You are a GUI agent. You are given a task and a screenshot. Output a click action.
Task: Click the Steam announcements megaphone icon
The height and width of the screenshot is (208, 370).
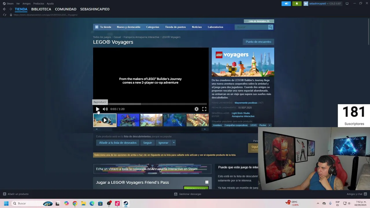(x=286, y=3)
